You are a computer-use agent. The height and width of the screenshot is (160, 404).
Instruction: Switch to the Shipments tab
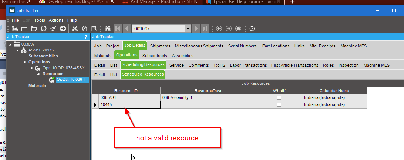click(x=160, y=46)
